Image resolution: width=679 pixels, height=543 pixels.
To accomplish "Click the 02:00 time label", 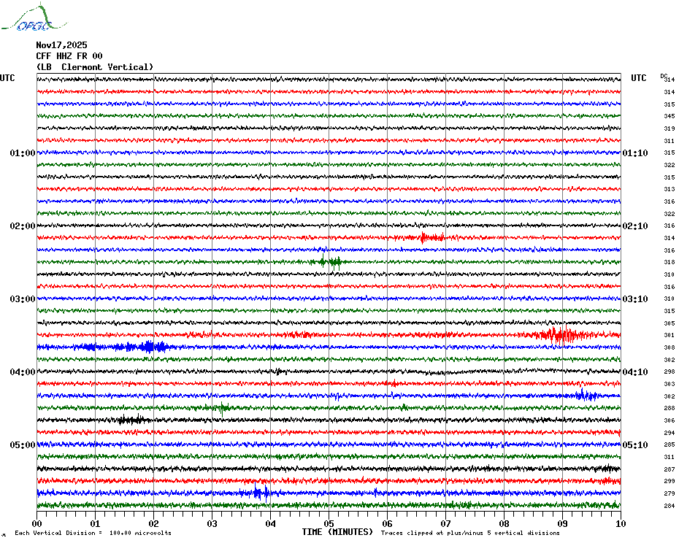I will 23,226.
